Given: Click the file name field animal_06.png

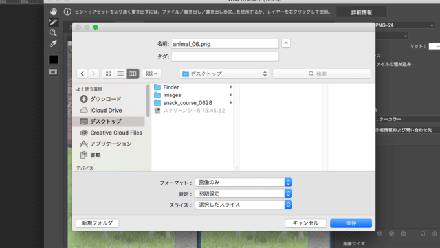Looking at the screenshot, I should 225,44.
